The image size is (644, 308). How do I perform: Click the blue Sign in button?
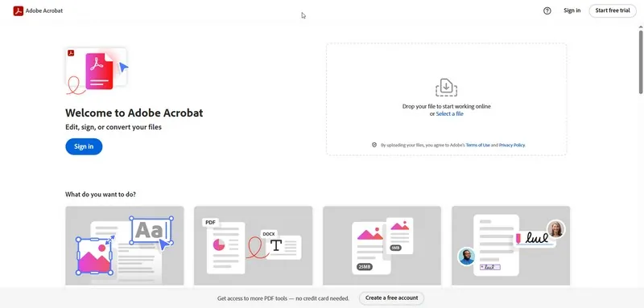tap(84, 146)
